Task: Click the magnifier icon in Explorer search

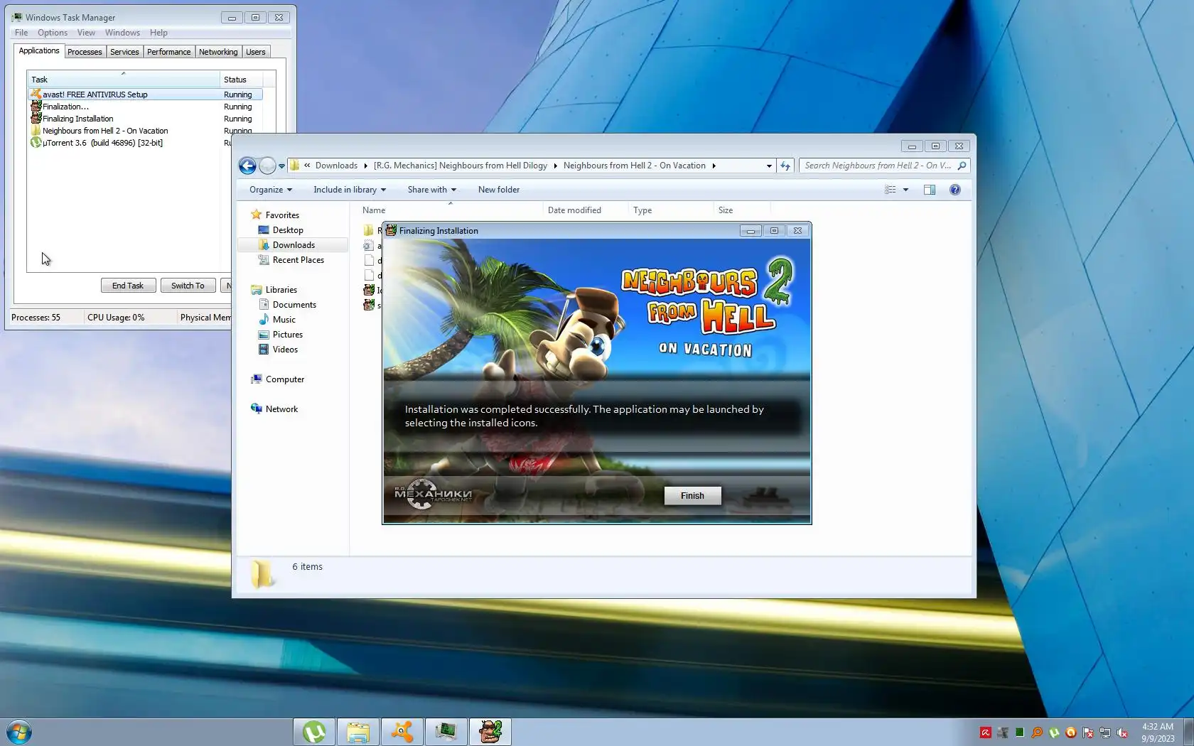Action: point(962,166)
